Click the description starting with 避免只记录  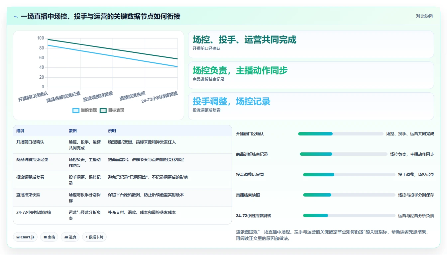148,177
